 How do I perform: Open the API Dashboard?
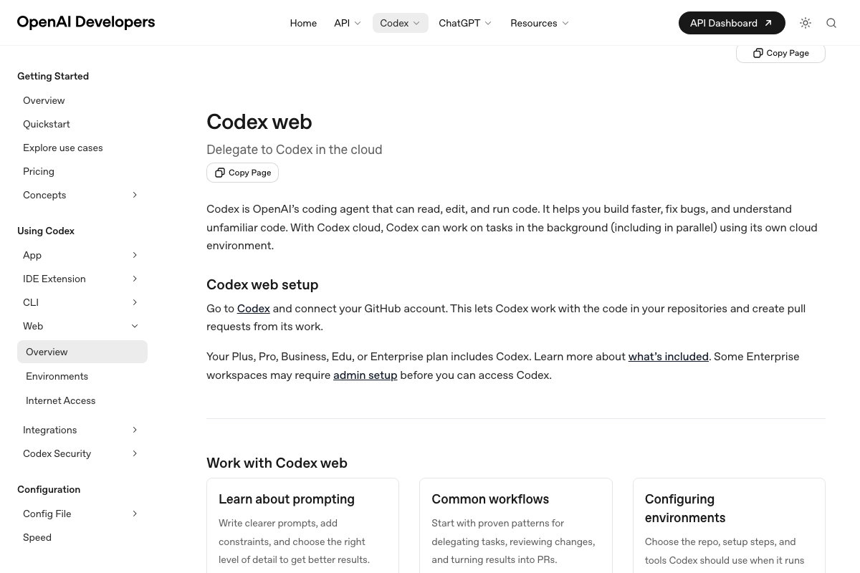[732, 22]
